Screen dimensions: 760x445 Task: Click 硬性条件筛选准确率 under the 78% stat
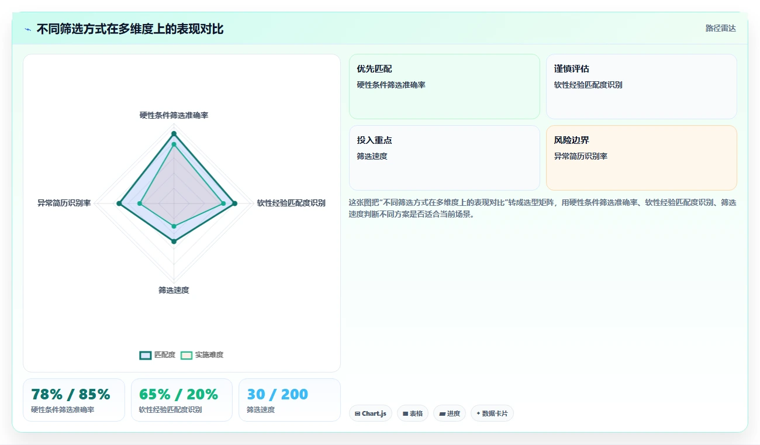[63, 410]
